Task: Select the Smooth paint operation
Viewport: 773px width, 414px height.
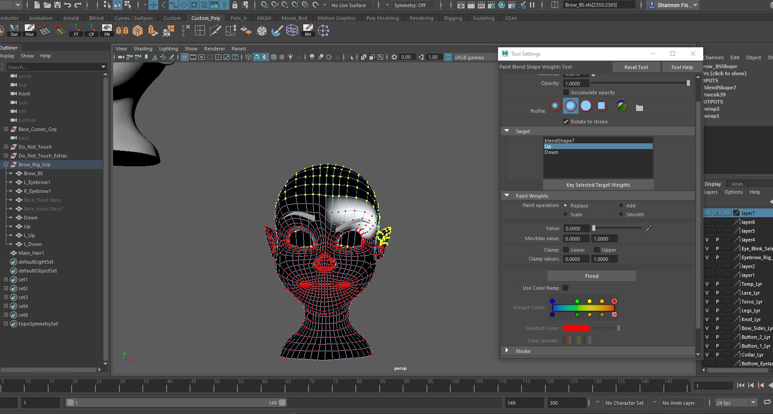Action: click(621, 215)
